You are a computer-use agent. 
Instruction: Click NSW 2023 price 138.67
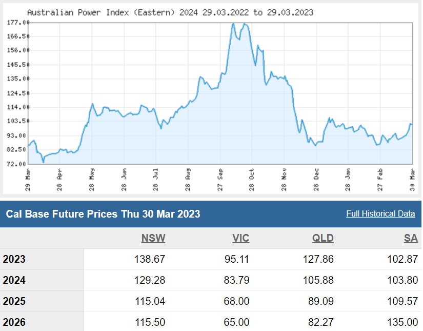pos(149,259)
